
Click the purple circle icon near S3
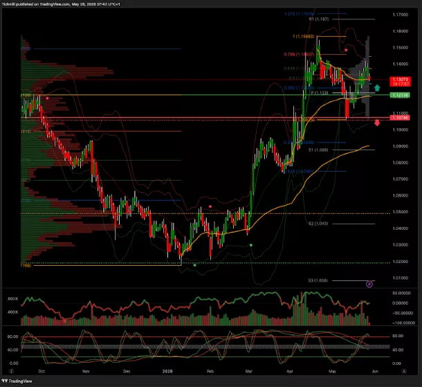click(x=369, y=284)
